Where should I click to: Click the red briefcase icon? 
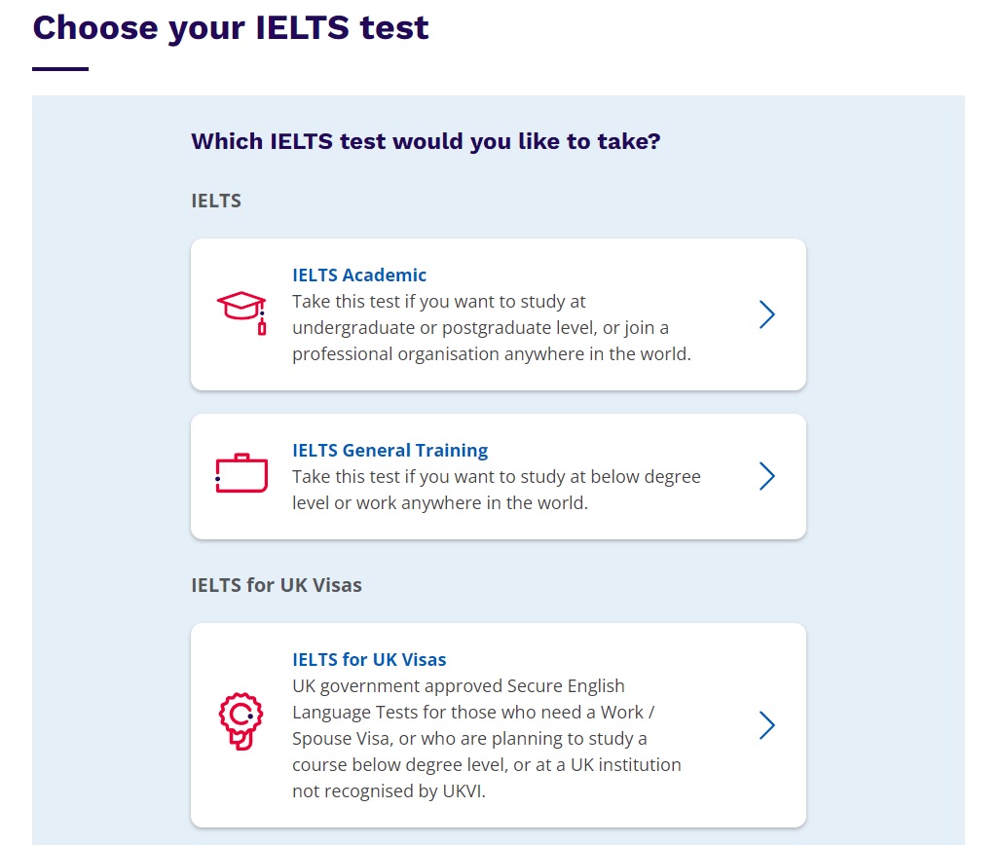pyautogui.click(x=241, y=473)
